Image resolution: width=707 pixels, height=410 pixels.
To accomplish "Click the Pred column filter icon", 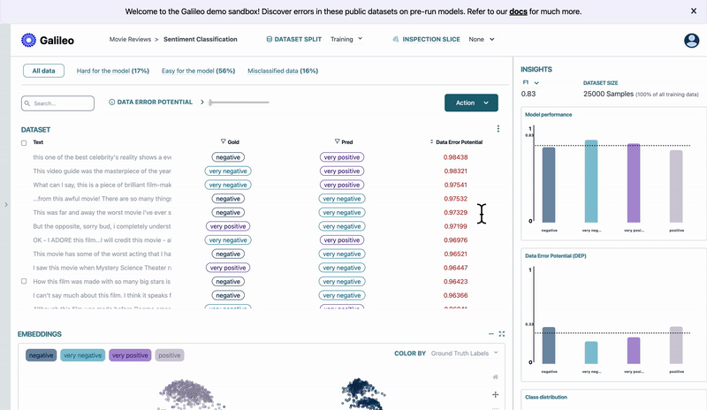I will pos(338,141).
